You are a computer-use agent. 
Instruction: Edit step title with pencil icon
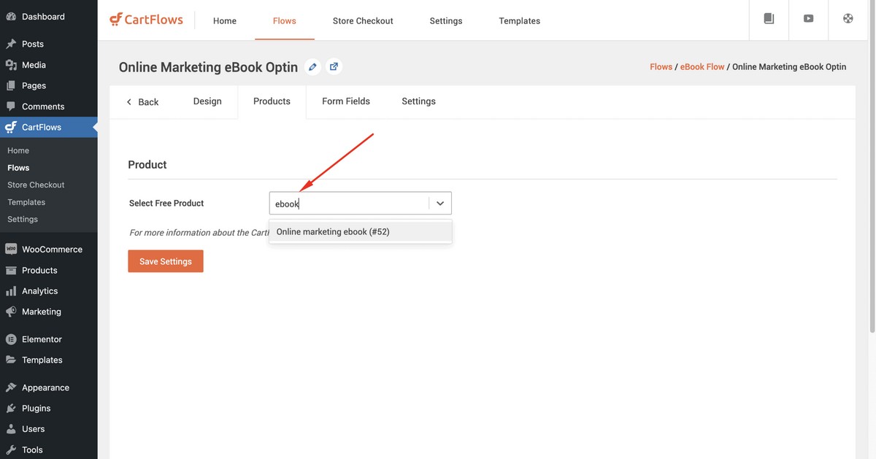pyautogui.click(x=312, y=66)
